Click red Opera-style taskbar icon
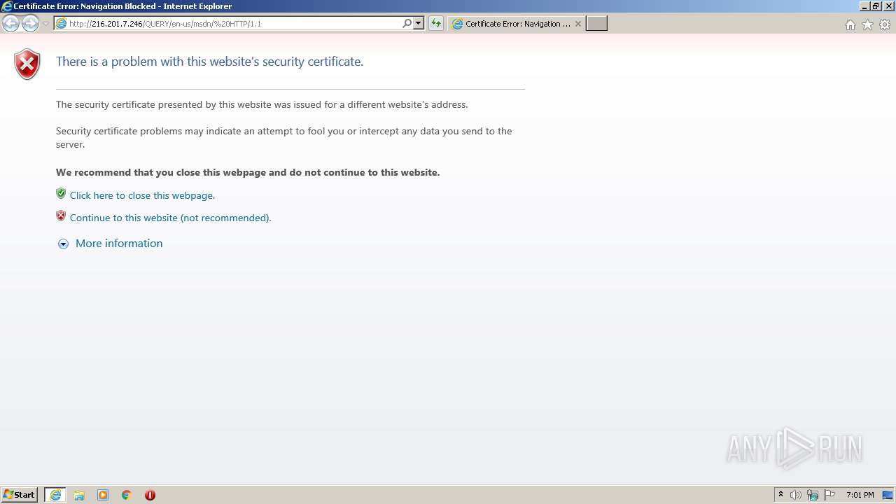Viewport: 896px width, 504px height. coord(150,495)
